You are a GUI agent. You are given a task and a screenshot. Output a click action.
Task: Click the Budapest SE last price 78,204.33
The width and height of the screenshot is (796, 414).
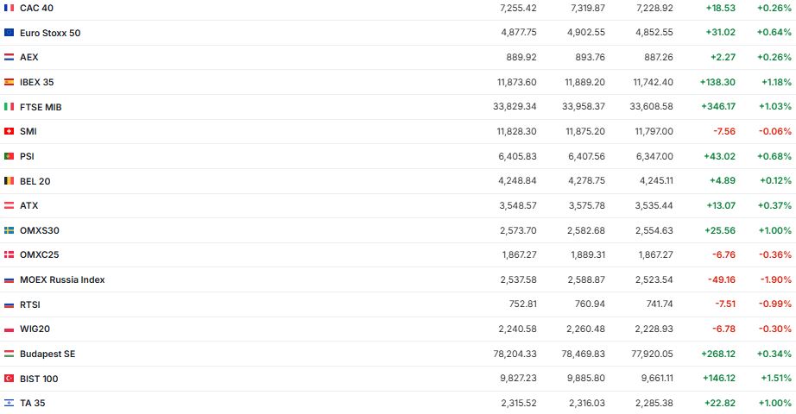513,354
